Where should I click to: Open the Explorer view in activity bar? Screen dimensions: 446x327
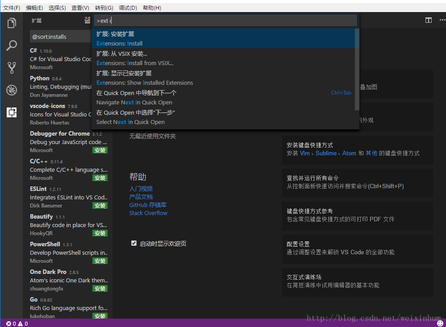(x=12, y=23)
